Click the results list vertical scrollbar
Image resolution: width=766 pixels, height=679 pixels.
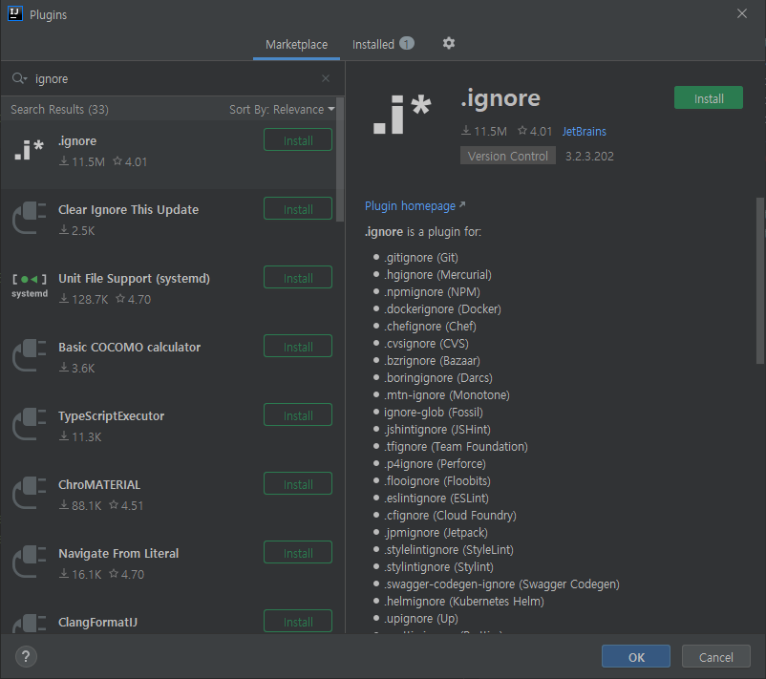point(340,160)
